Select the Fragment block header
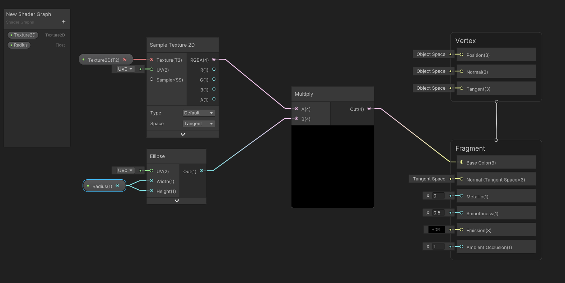 pos(470,148)
